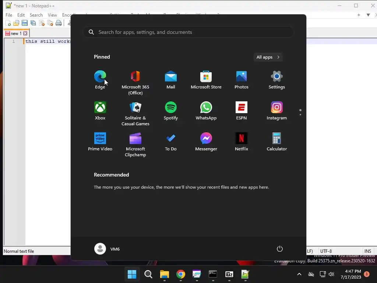Launch Spotify from pinned apps

pyautogui.click(x=171, y=111)
